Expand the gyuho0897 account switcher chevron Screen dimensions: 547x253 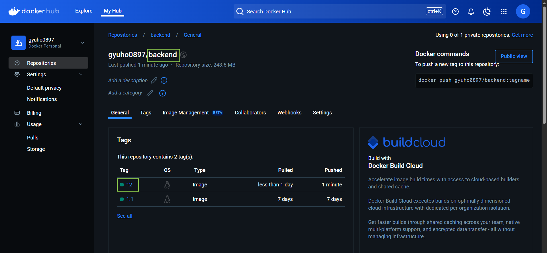[83, 43]
